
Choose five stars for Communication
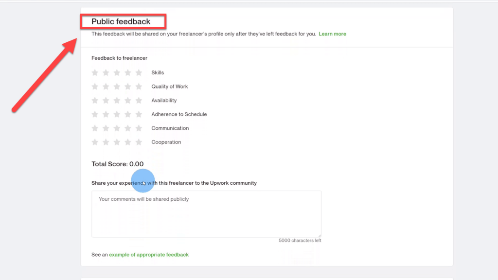139,128
